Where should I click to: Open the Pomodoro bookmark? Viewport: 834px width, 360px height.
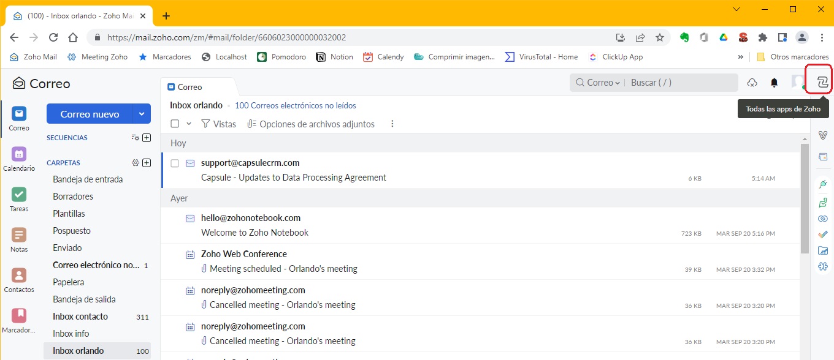pos(281,57)
